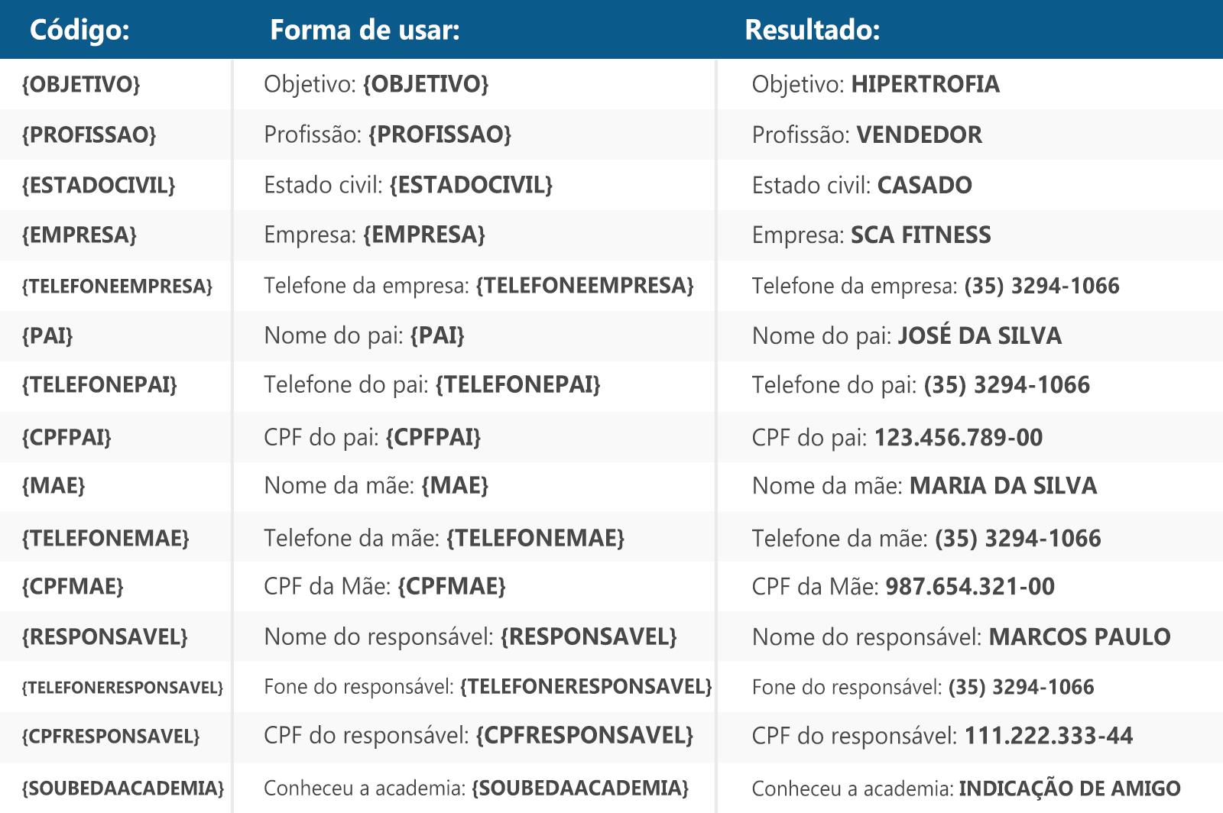Select the {EMPRESA} code cell
The image size is (1223, 813).
pos(79,235)
